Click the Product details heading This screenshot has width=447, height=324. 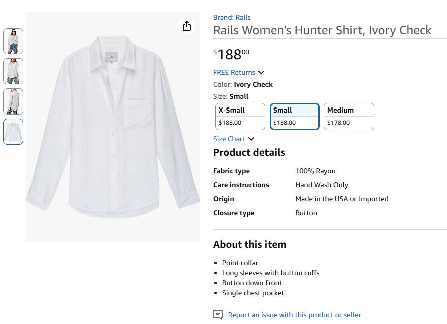pyautogui.click(x=249, y=152)
